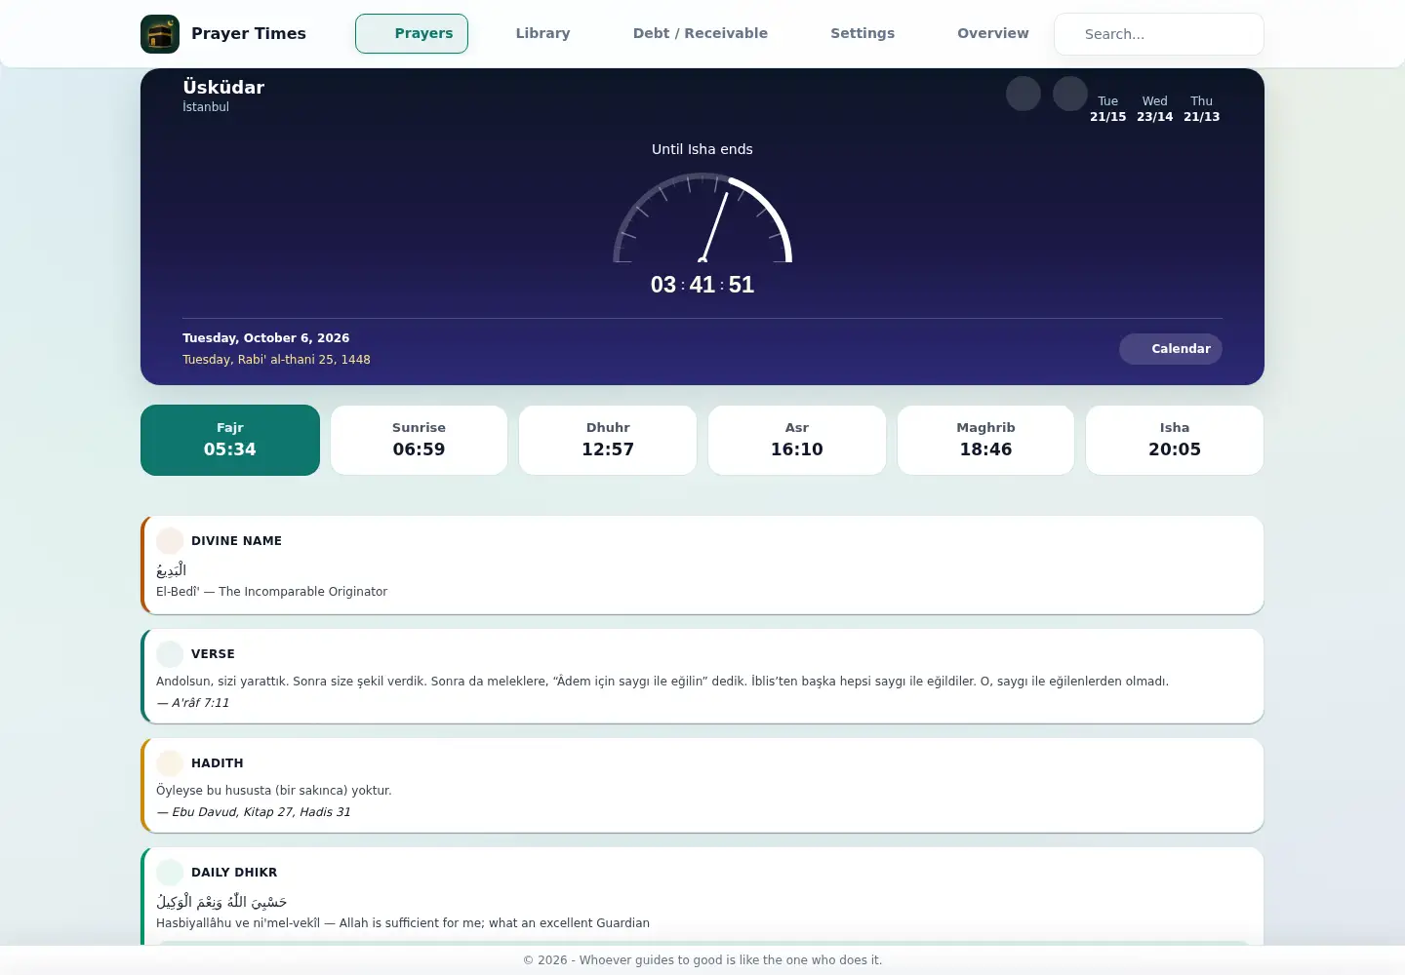Click the verse text starting 'Andolsun, sizi yarattık'
The image size is (1405, 975).
[662, 682]
